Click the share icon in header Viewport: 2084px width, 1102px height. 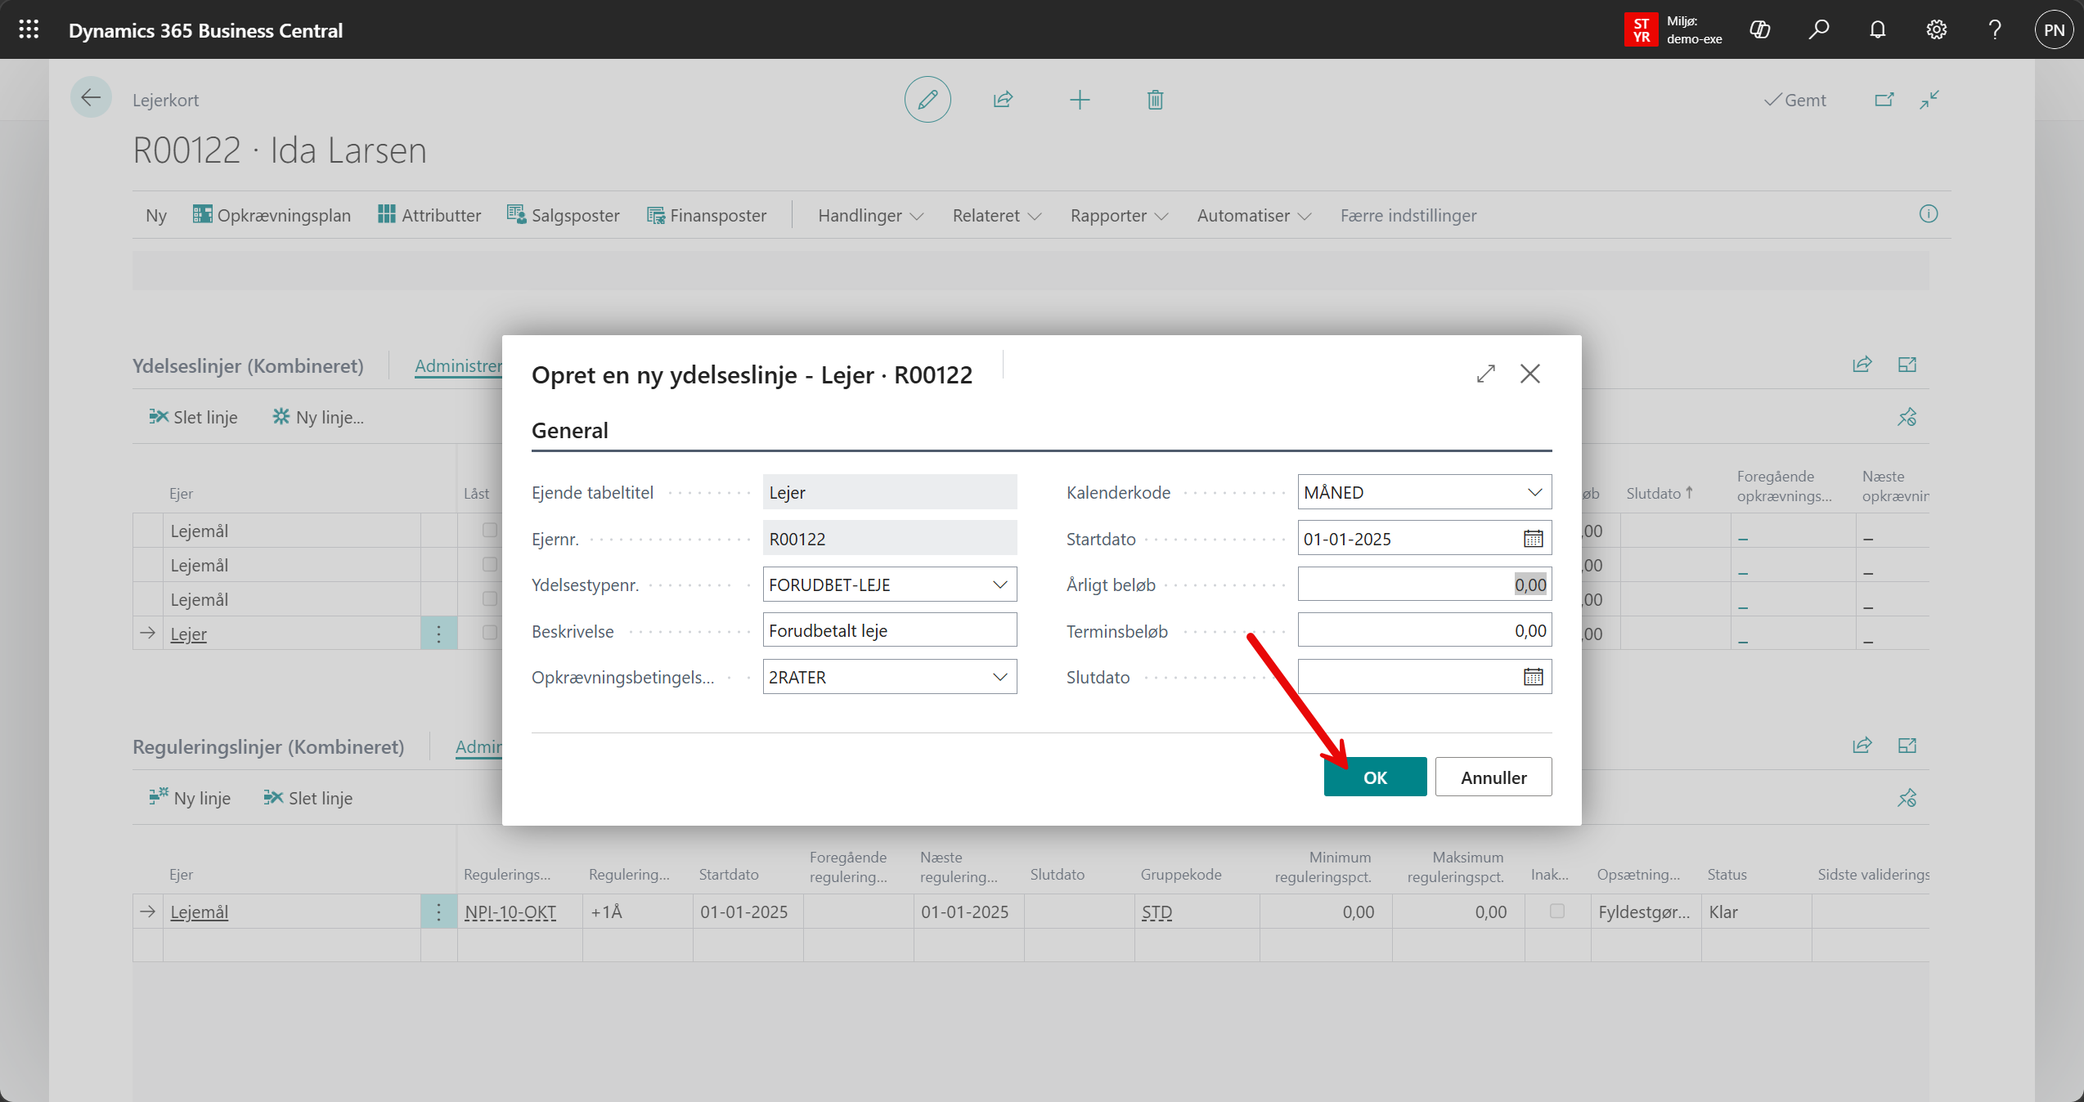coord(1003,100)
